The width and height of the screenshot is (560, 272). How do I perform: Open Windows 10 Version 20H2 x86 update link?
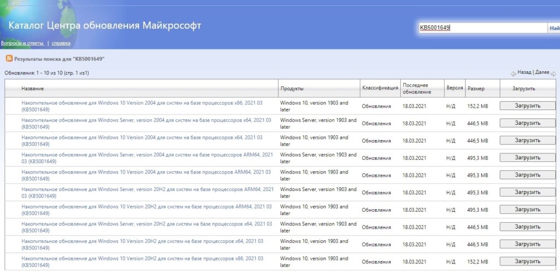click(x=142, y=262)
